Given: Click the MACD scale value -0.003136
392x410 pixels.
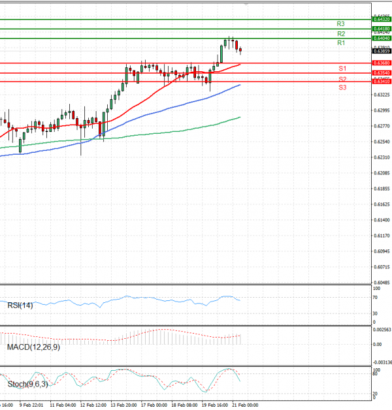Looking at the screenshot, I should (x=382, y=362).
